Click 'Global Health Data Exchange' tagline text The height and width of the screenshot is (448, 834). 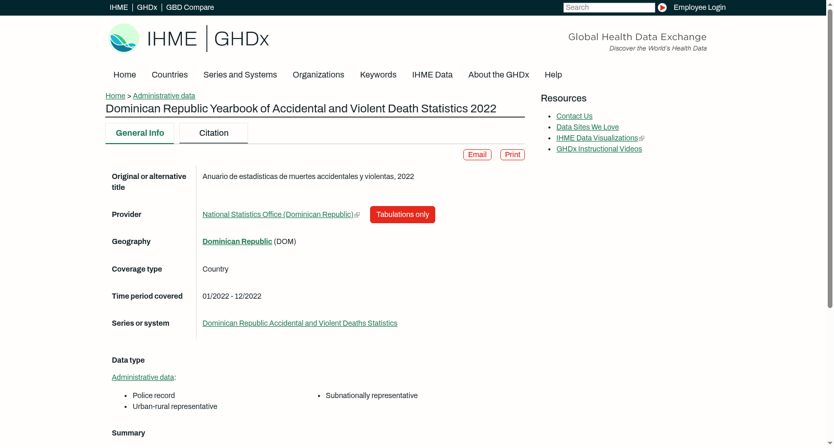click(x=637, y=37)
